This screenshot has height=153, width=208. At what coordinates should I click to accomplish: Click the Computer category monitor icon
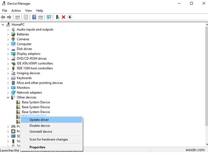click(13, 44)
